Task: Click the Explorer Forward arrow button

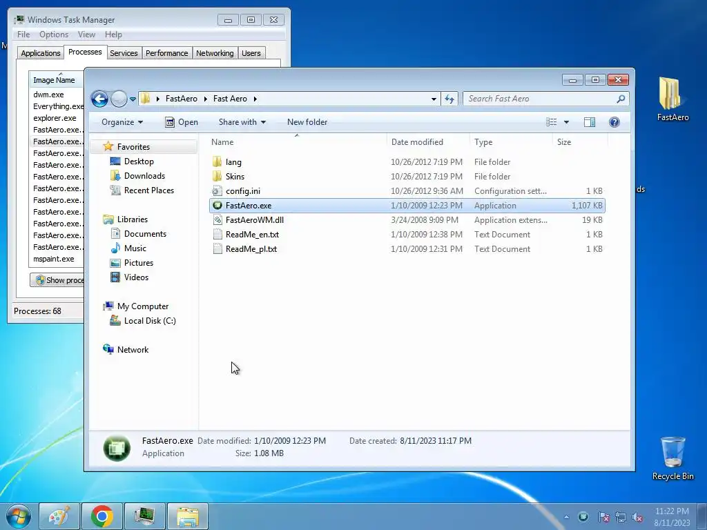Action: (x=119, y=99)
